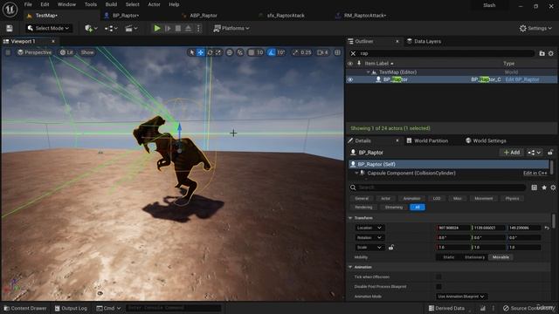The image size is (559, 314).
Task: Open the Settings dropdown in toolbar
Action: [x=535, y=28]
